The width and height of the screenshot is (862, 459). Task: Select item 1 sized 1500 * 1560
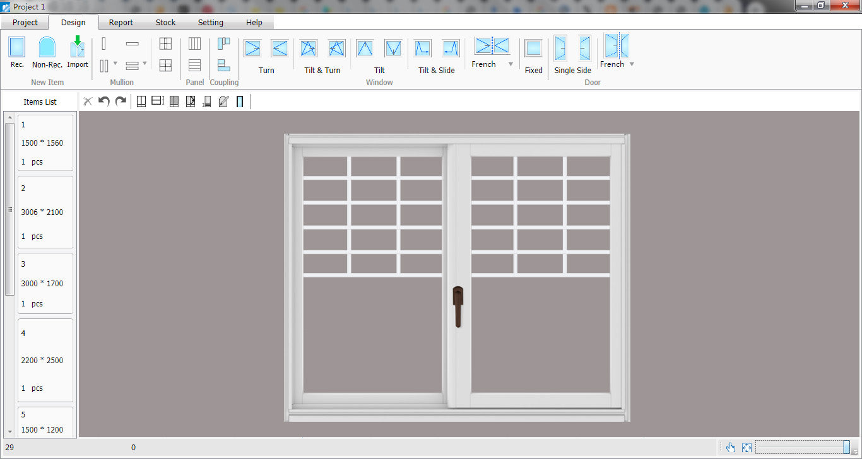[x=45, y=142]
